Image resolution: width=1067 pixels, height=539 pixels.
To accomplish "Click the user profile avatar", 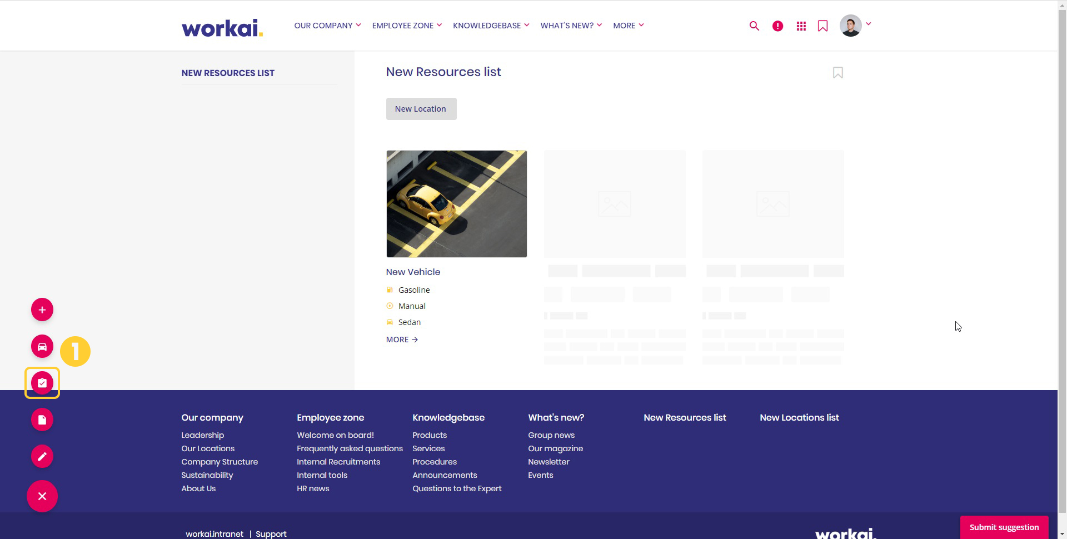I will click(851, 26).
